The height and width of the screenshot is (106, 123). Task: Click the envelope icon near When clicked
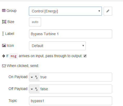(x=4, y=66)
